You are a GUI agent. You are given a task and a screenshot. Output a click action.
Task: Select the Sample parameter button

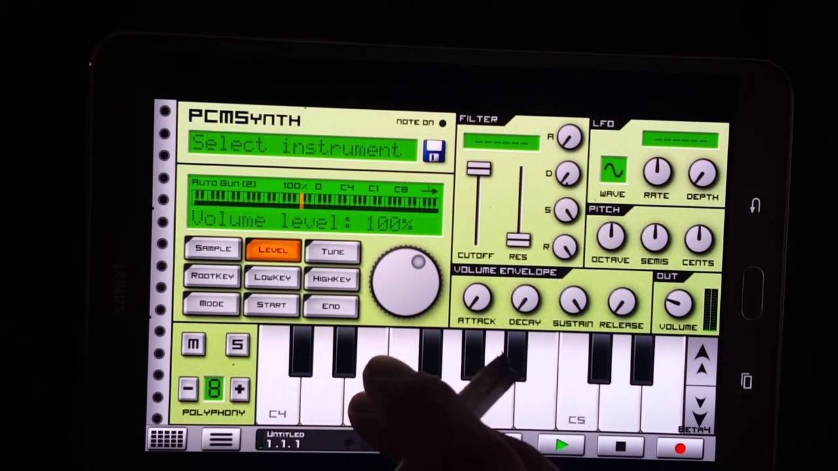pos(213,249)
